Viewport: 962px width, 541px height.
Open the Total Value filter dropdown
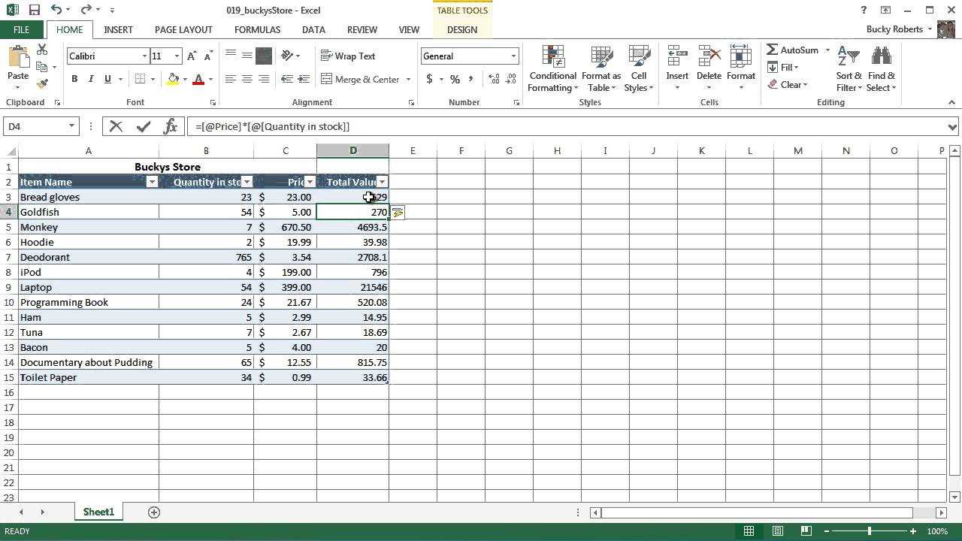(382, 182)
